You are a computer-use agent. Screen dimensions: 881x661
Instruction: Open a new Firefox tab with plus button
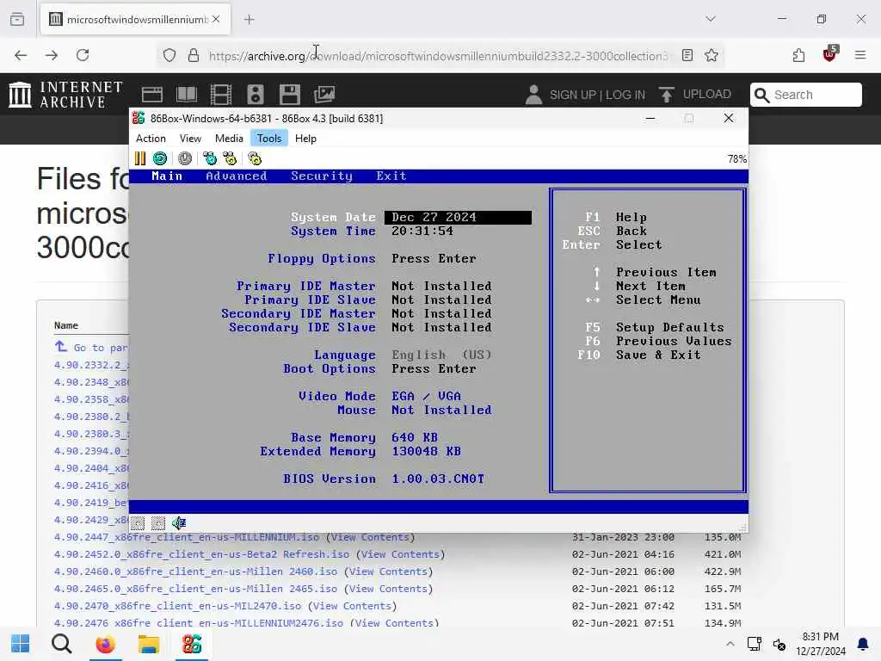coord(250,20)
